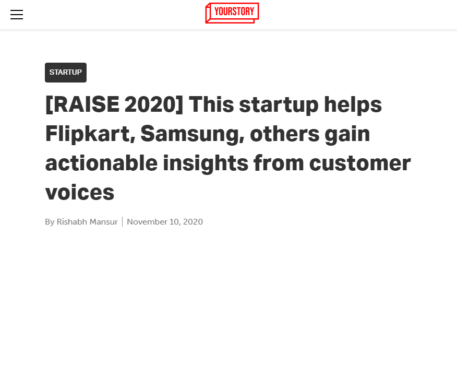Screen dimensions: 457x376
Task: Click the red YourStory header logo
Action: click(232, 13)
